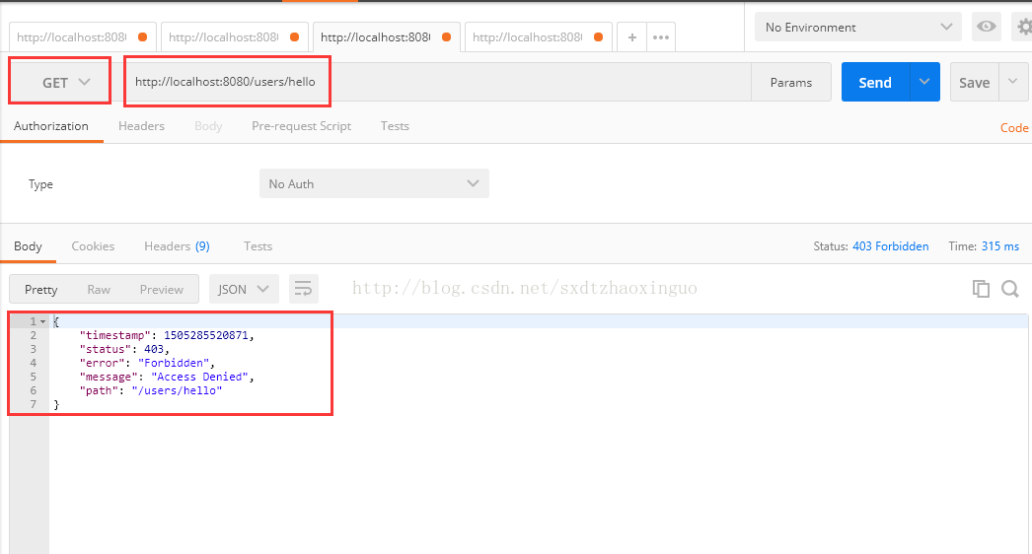Select the third, active localhost request tab
1032x554 pixels.
[387, 37]
